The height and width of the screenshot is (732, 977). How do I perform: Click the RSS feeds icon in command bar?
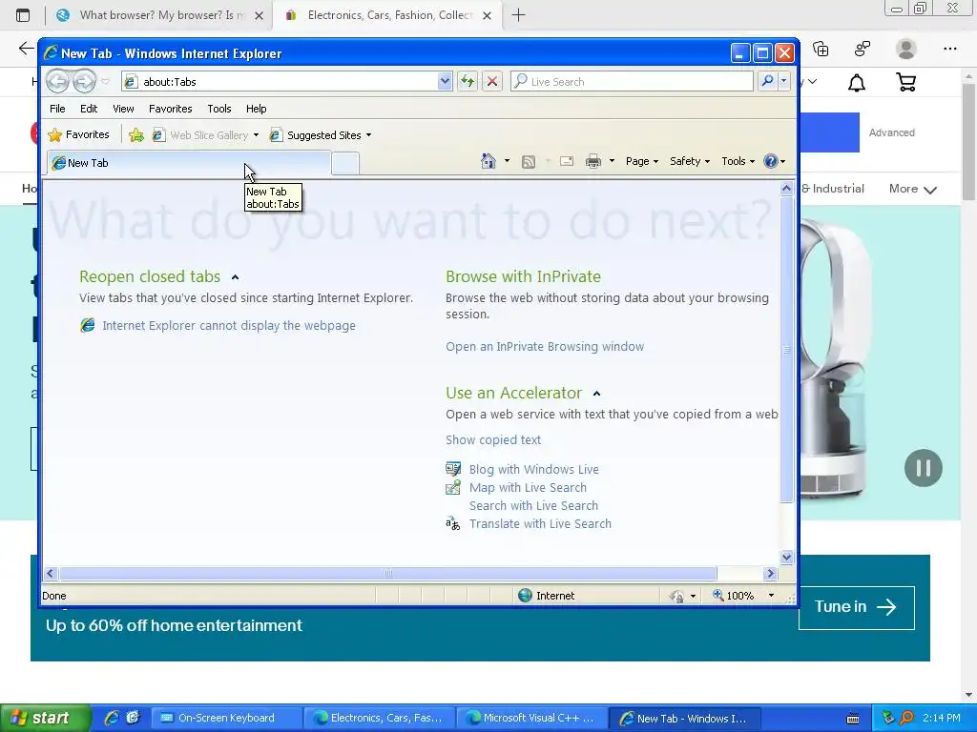click(529, 162)
